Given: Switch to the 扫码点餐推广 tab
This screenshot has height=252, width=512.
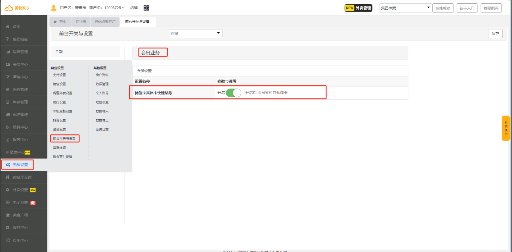Looking at the screenshot, I should (105, 22).
